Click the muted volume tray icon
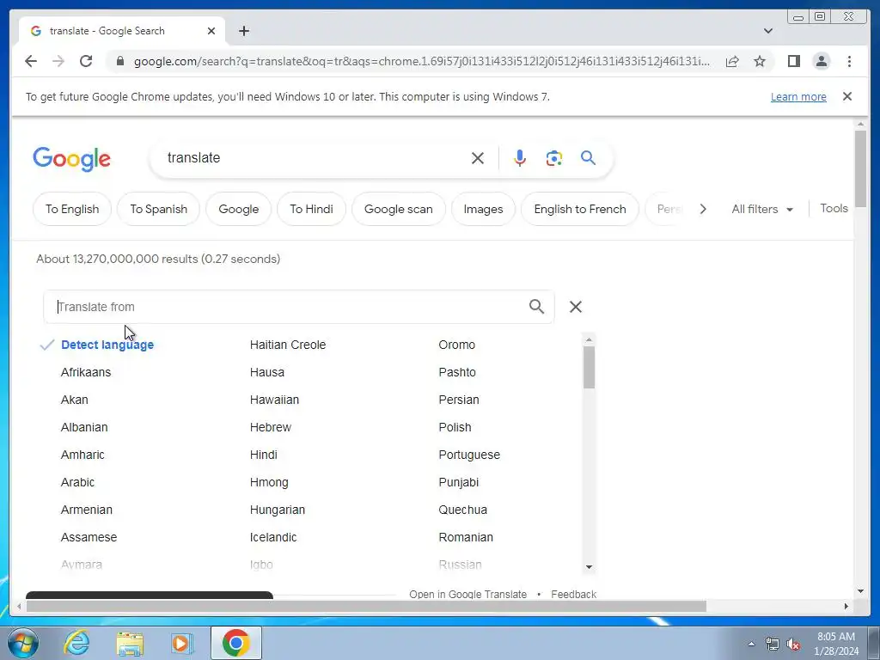 click(793, 644)
